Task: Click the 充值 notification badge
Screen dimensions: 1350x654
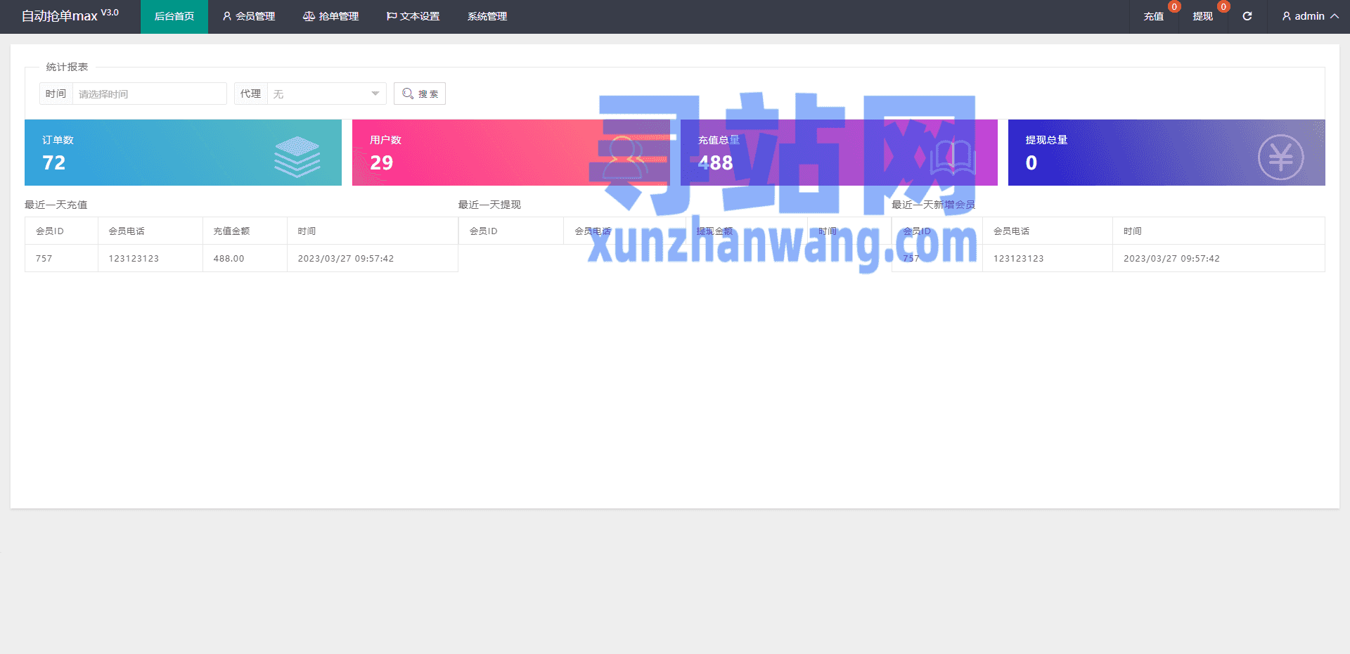Action: point(1174,7)
